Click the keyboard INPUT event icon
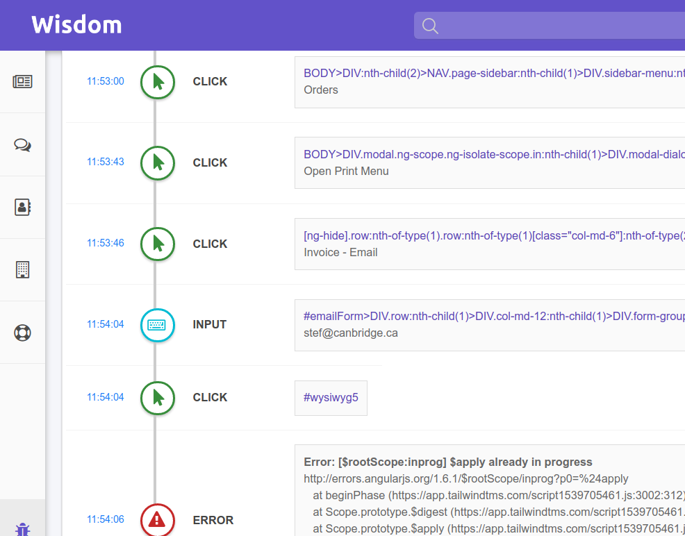Viewport: 685px width, 536px height. click(158, 325)
